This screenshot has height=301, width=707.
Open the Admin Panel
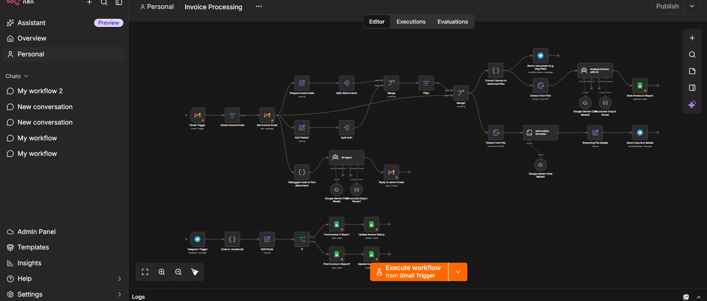(64, 232)
